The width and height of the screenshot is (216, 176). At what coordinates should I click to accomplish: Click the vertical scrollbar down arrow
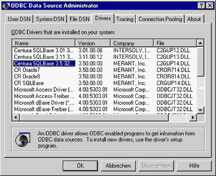pos(200,110)
